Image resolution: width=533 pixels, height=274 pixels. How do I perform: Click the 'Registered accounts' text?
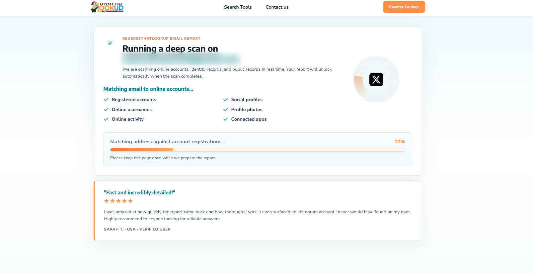134,100
